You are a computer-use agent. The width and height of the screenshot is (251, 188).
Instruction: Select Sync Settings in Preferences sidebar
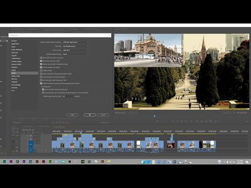pos(16,85)
